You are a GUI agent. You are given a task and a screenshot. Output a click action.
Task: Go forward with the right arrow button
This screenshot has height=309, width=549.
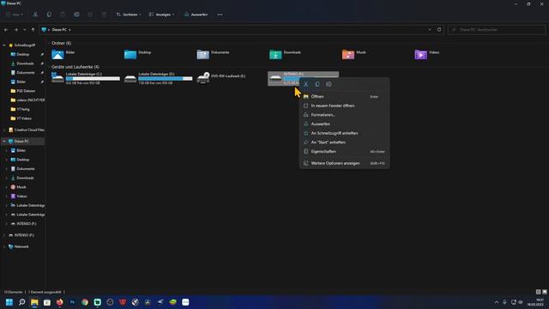[x=15, y=30]
